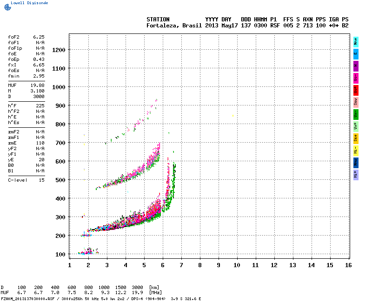This screenshot has width=372, height=302.
Task: Click the MUF 19.9 entry in bottom table
Action: tap(137, 293)
